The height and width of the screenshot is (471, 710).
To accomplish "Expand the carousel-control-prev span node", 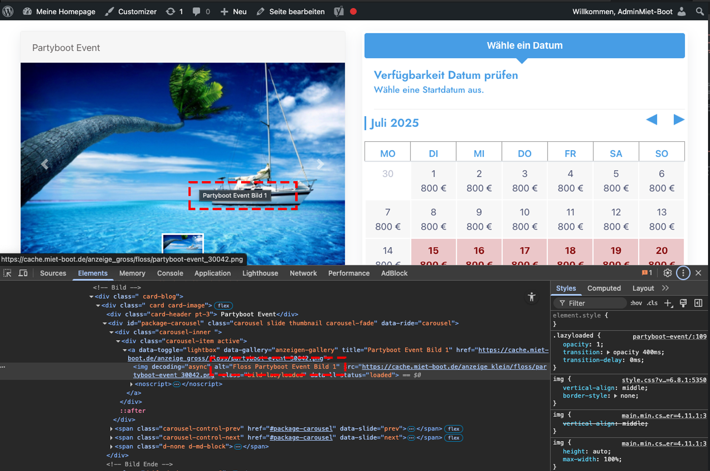I will (111, 429).
